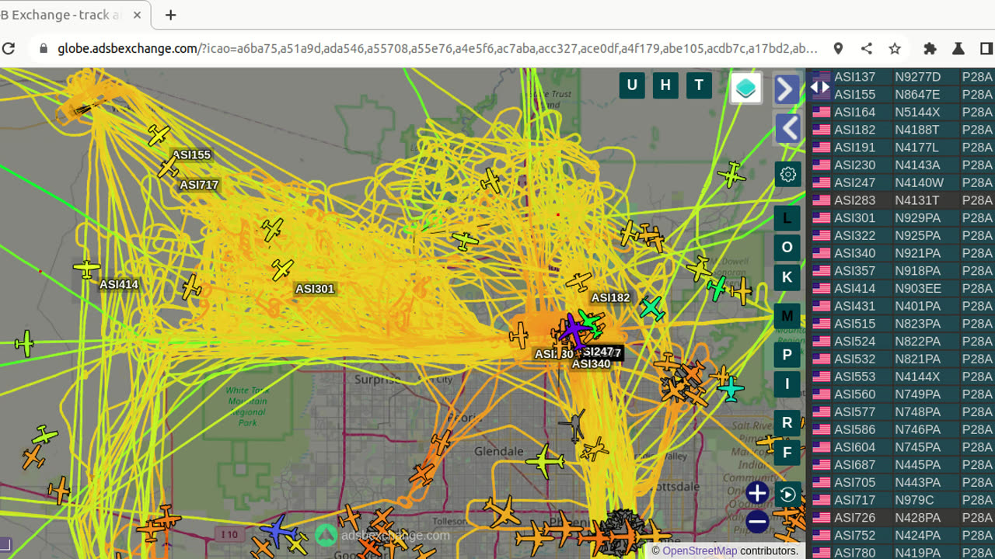Select aircraft labeled ASI414 on map
Image resolution: width=995 pixels, height=559 pixels.
[86, 269]
